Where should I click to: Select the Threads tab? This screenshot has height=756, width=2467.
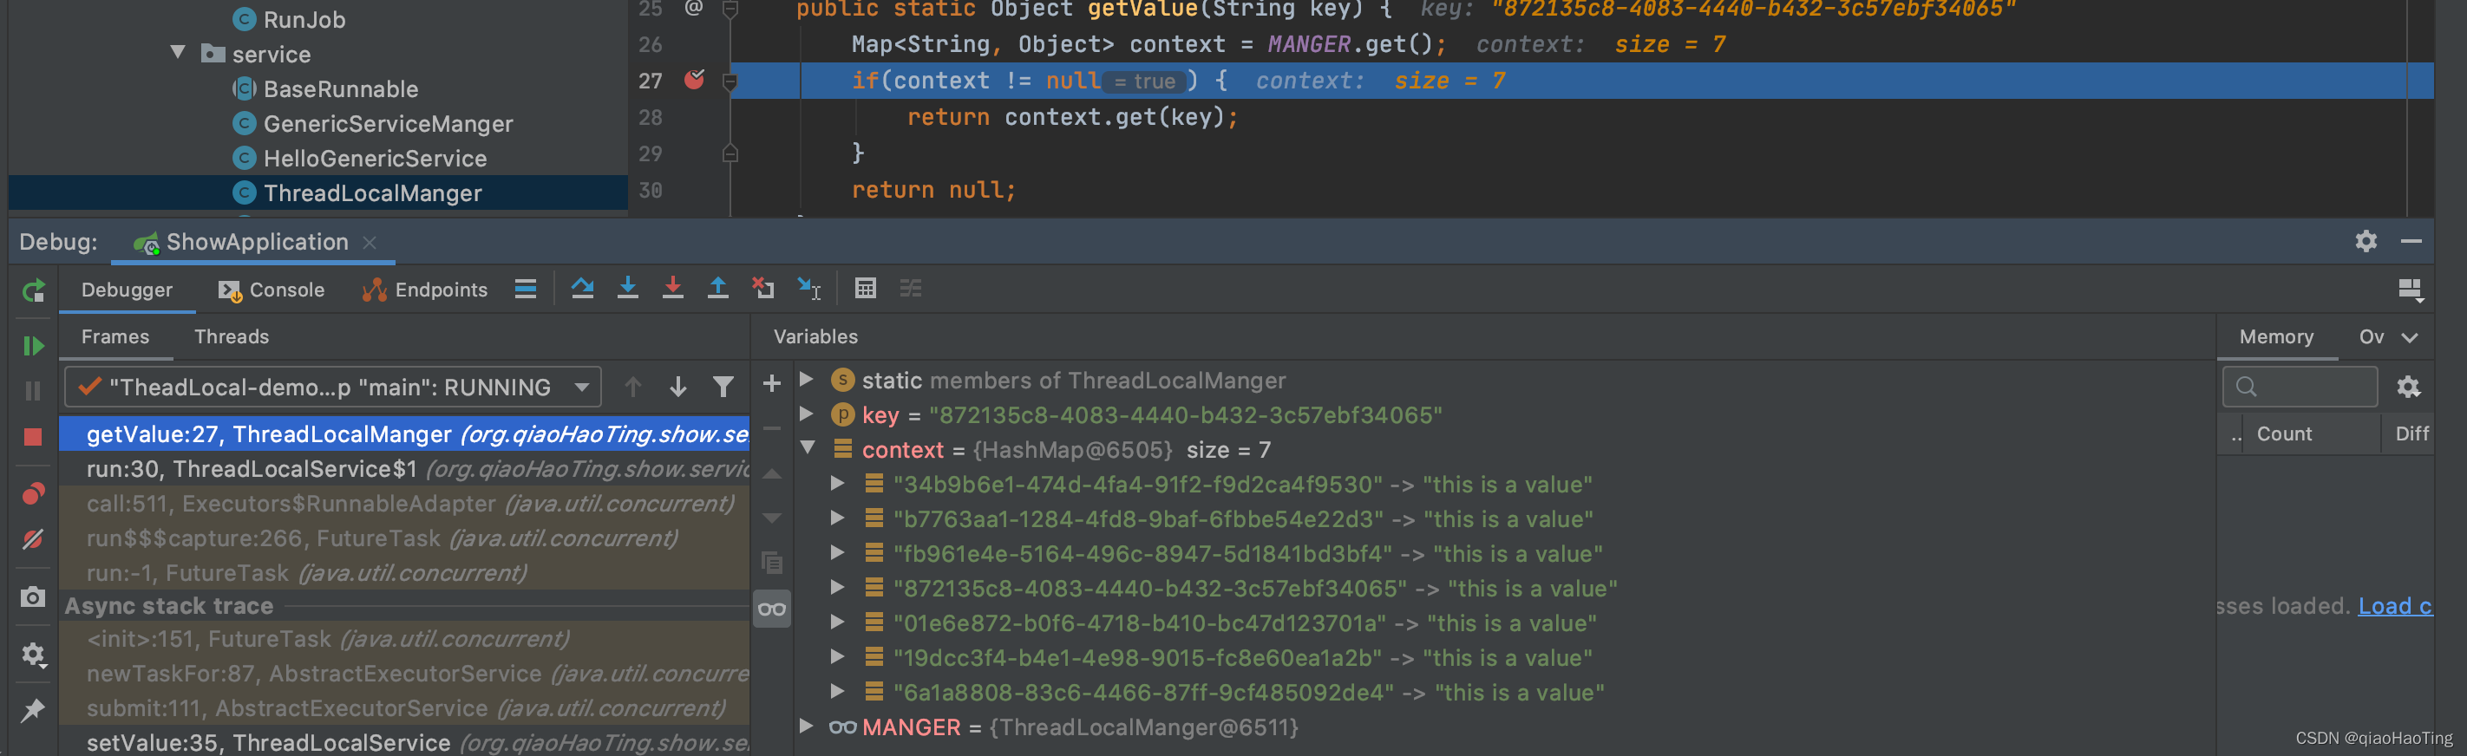pyautogui.click(x=232, y=337)
